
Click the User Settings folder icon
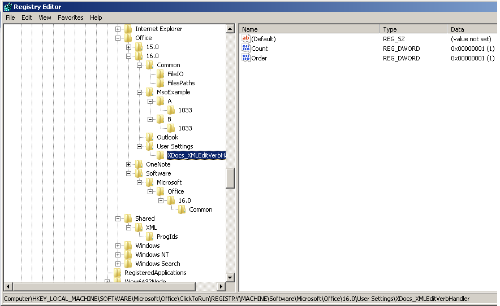click(149, 146)
